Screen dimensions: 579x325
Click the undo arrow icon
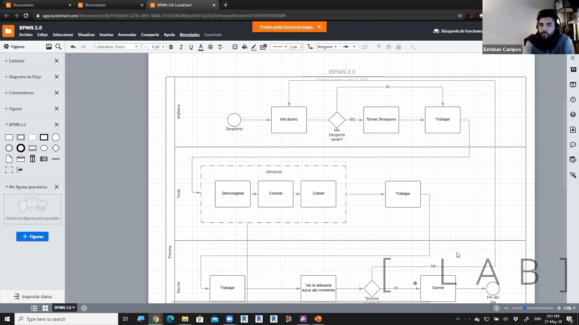click(73, 47)
